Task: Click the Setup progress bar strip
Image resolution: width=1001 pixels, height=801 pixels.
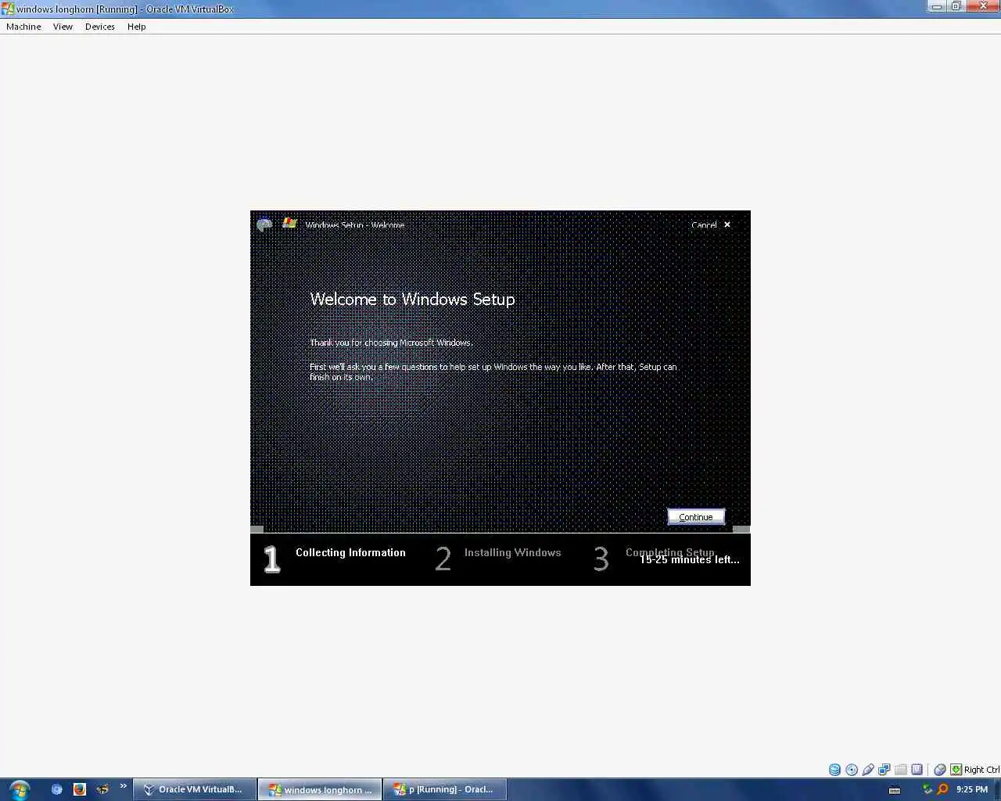Action: tap(500, 529)
